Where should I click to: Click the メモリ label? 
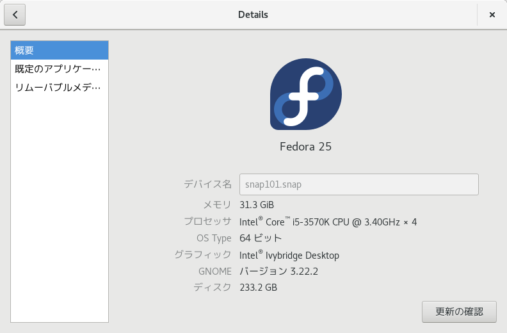click(x=217, y=205)
